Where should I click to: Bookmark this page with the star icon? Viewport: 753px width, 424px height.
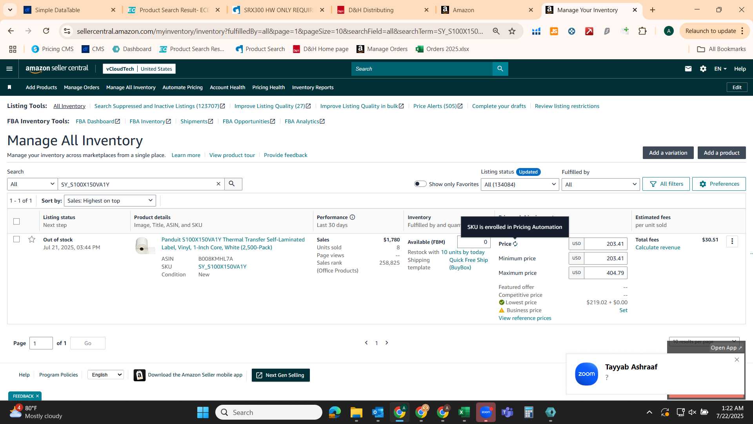coord(512,31)
